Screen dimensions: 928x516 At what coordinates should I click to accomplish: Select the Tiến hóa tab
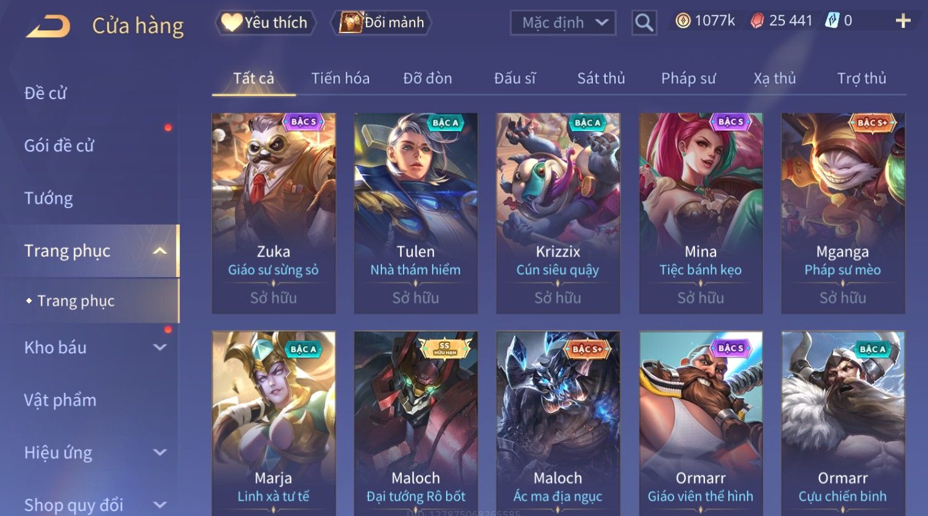pos(340,78)
